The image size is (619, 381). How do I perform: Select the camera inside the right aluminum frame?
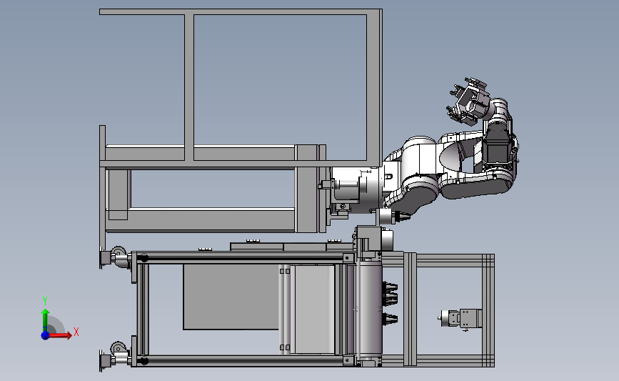click(x=460, y=319)
